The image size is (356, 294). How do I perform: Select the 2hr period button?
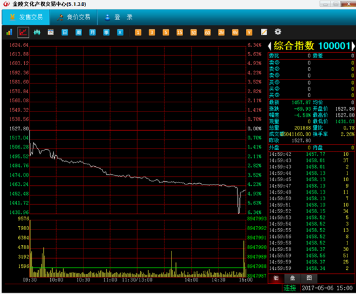221,33
